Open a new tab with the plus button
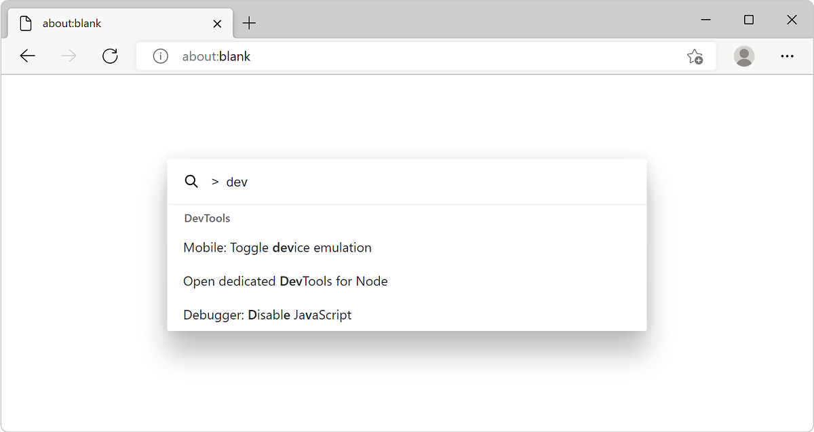This screenshot has width=814, height=432. [249, 22]
